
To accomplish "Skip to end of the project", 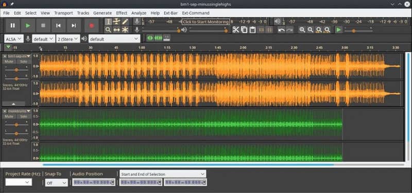I will pyautogui.click(x=74, y=25).
